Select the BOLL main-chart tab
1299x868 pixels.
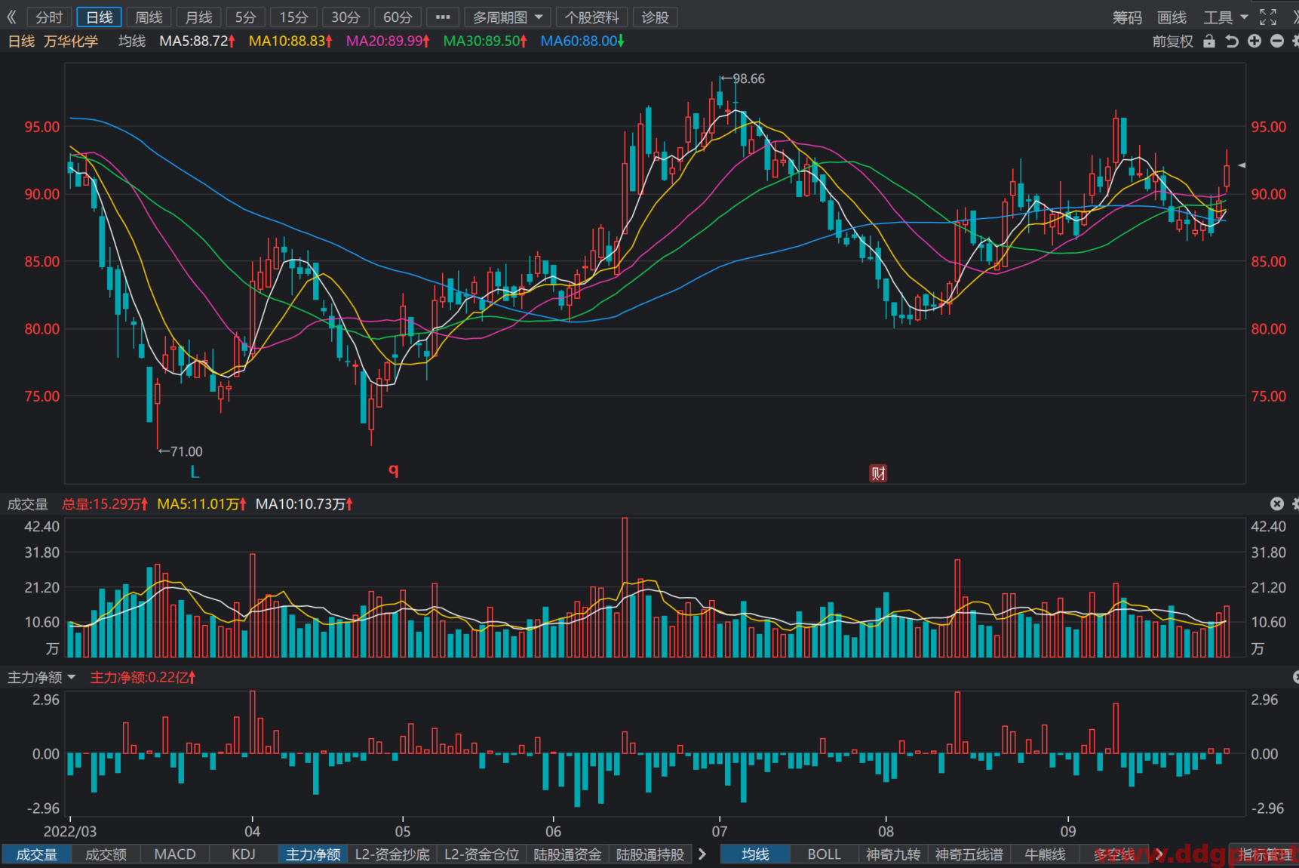click(824, 854)
